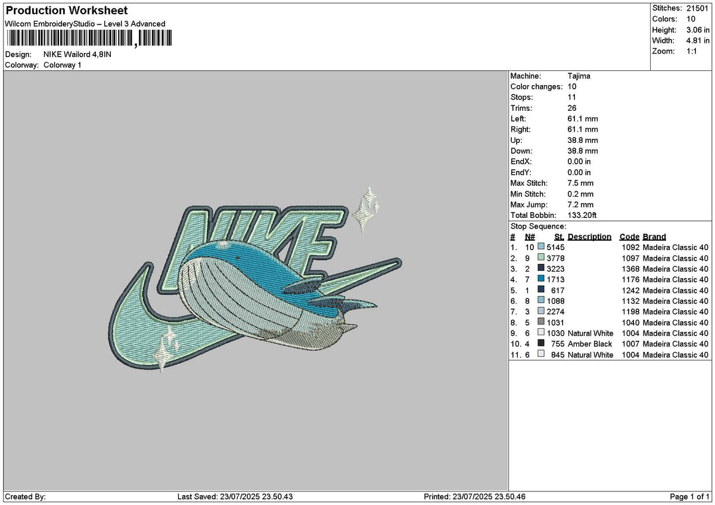Pick the bright blue swatch beside 1713
715x505 pixels.
click(x=541, y=279)
